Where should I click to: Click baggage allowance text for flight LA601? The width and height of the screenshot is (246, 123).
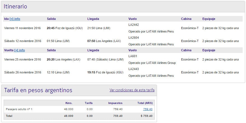click(221, 59)
